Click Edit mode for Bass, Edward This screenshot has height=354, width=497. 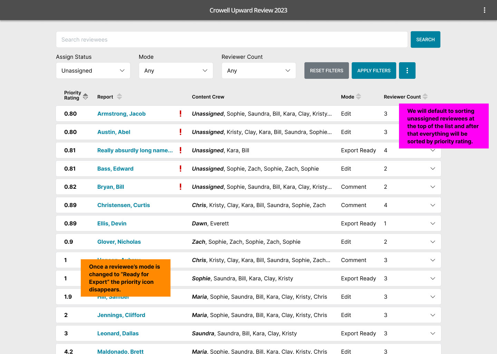(346, 168)
